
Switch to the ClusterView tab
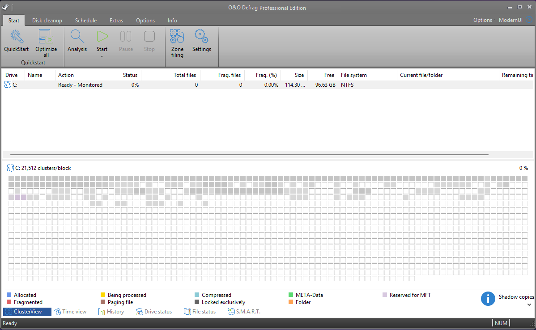(x=27, y=312)
